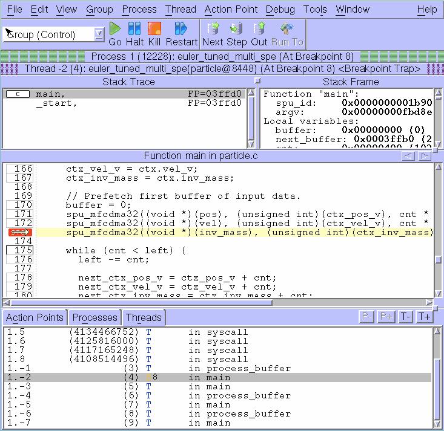The image size is (444, 431).
Task: Click the Run To toolbar icon
Action: pos(287,34)
